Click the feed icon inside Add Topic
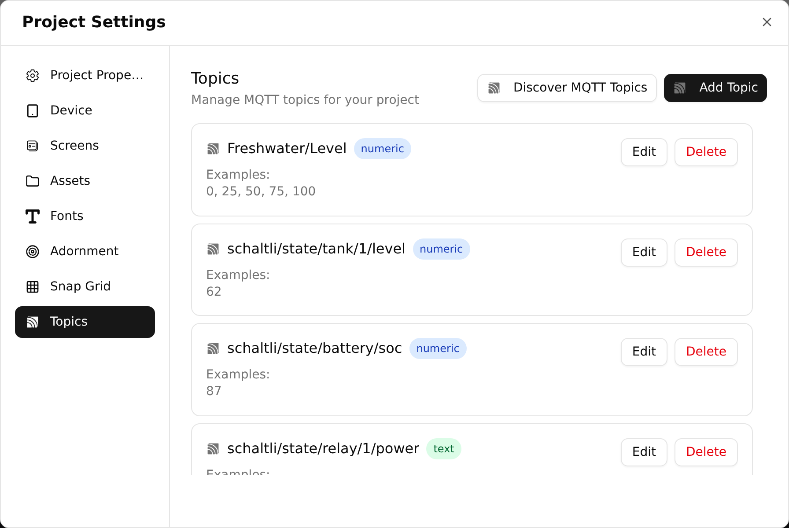The height and width of the screenshot is (528, 789). point(680,88)
